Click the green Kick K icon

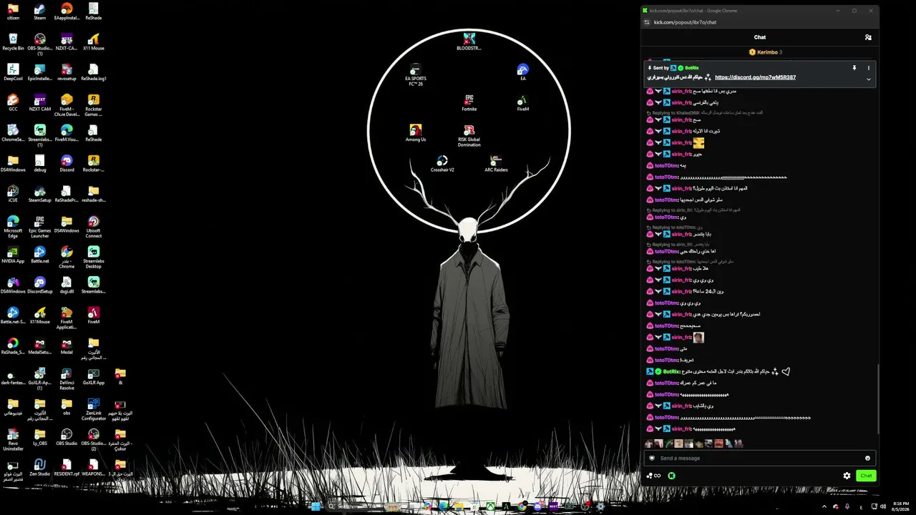671,476
